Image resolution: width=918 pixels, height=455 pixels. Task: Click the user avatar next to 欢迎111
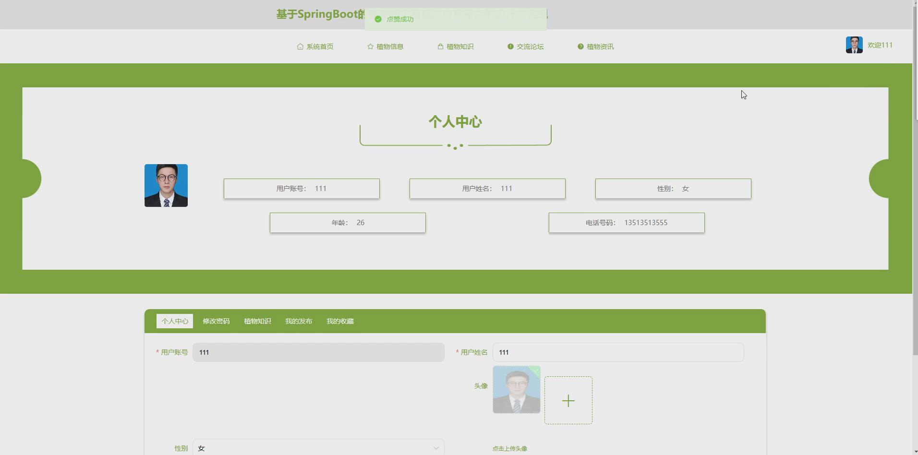pos(854,44)
